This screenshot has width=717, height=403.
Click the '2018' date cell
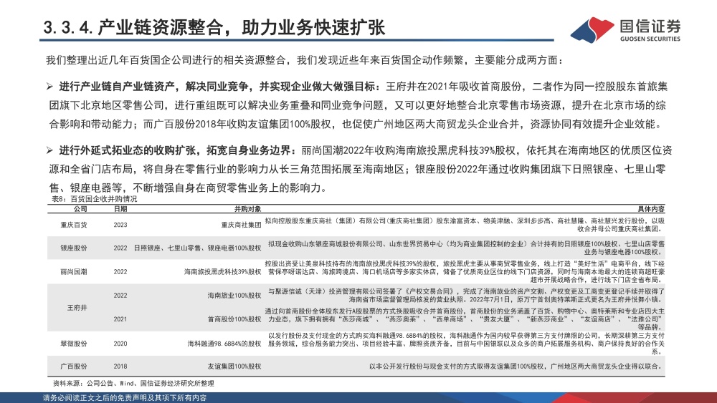click(x=120, y=366)
